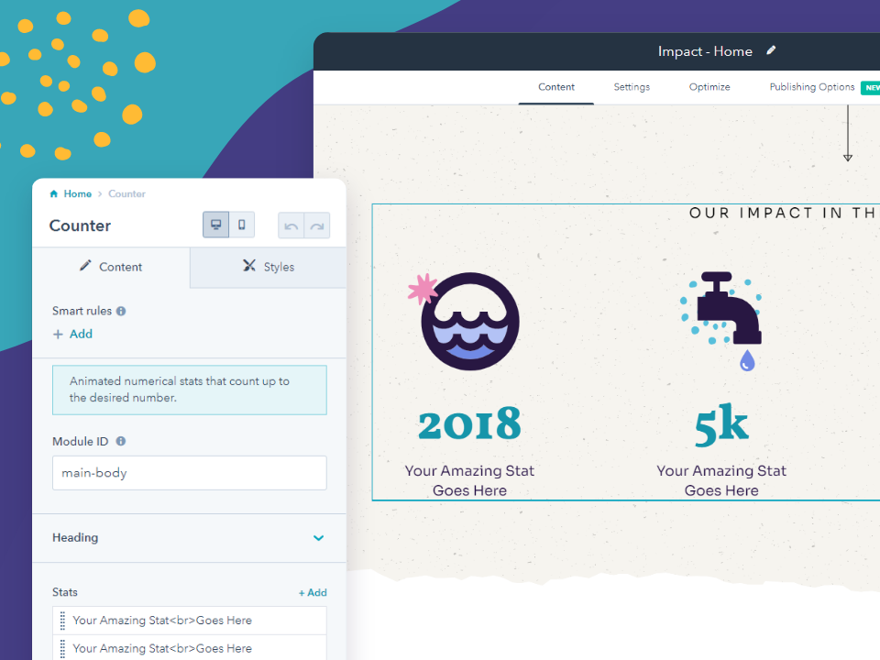Click the pencil icon beside Impact - Home

(x=771, y=50)
